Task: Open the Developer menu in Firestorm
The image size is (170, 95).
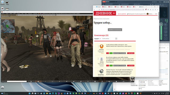Action: coord(35,14)
